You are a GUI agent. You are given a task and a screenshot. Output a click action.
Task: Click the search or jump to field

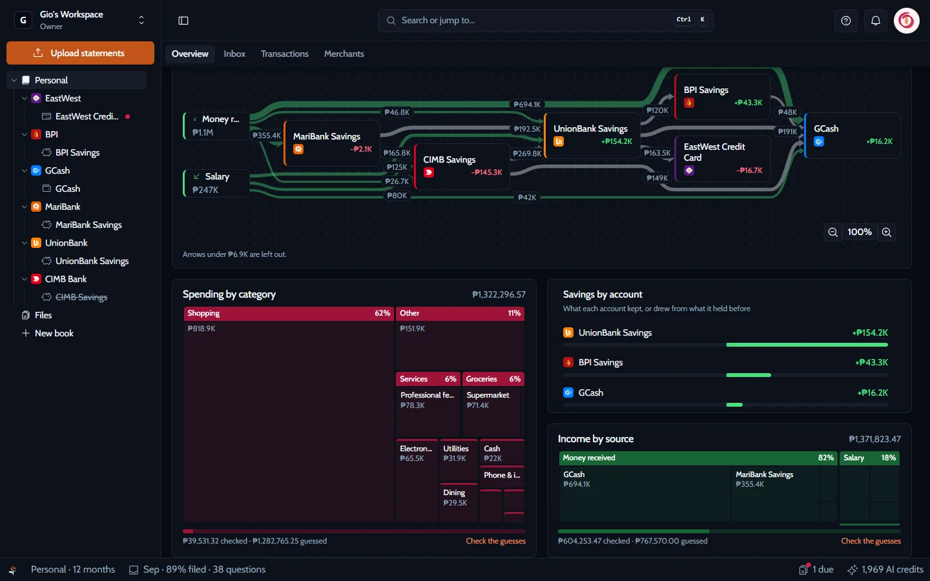(546, 21)
